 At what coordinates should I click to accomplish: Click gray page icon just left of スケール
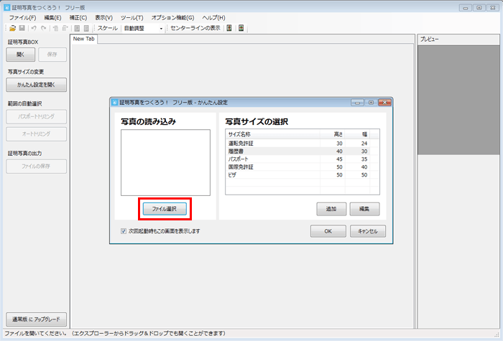pos(86,28)
